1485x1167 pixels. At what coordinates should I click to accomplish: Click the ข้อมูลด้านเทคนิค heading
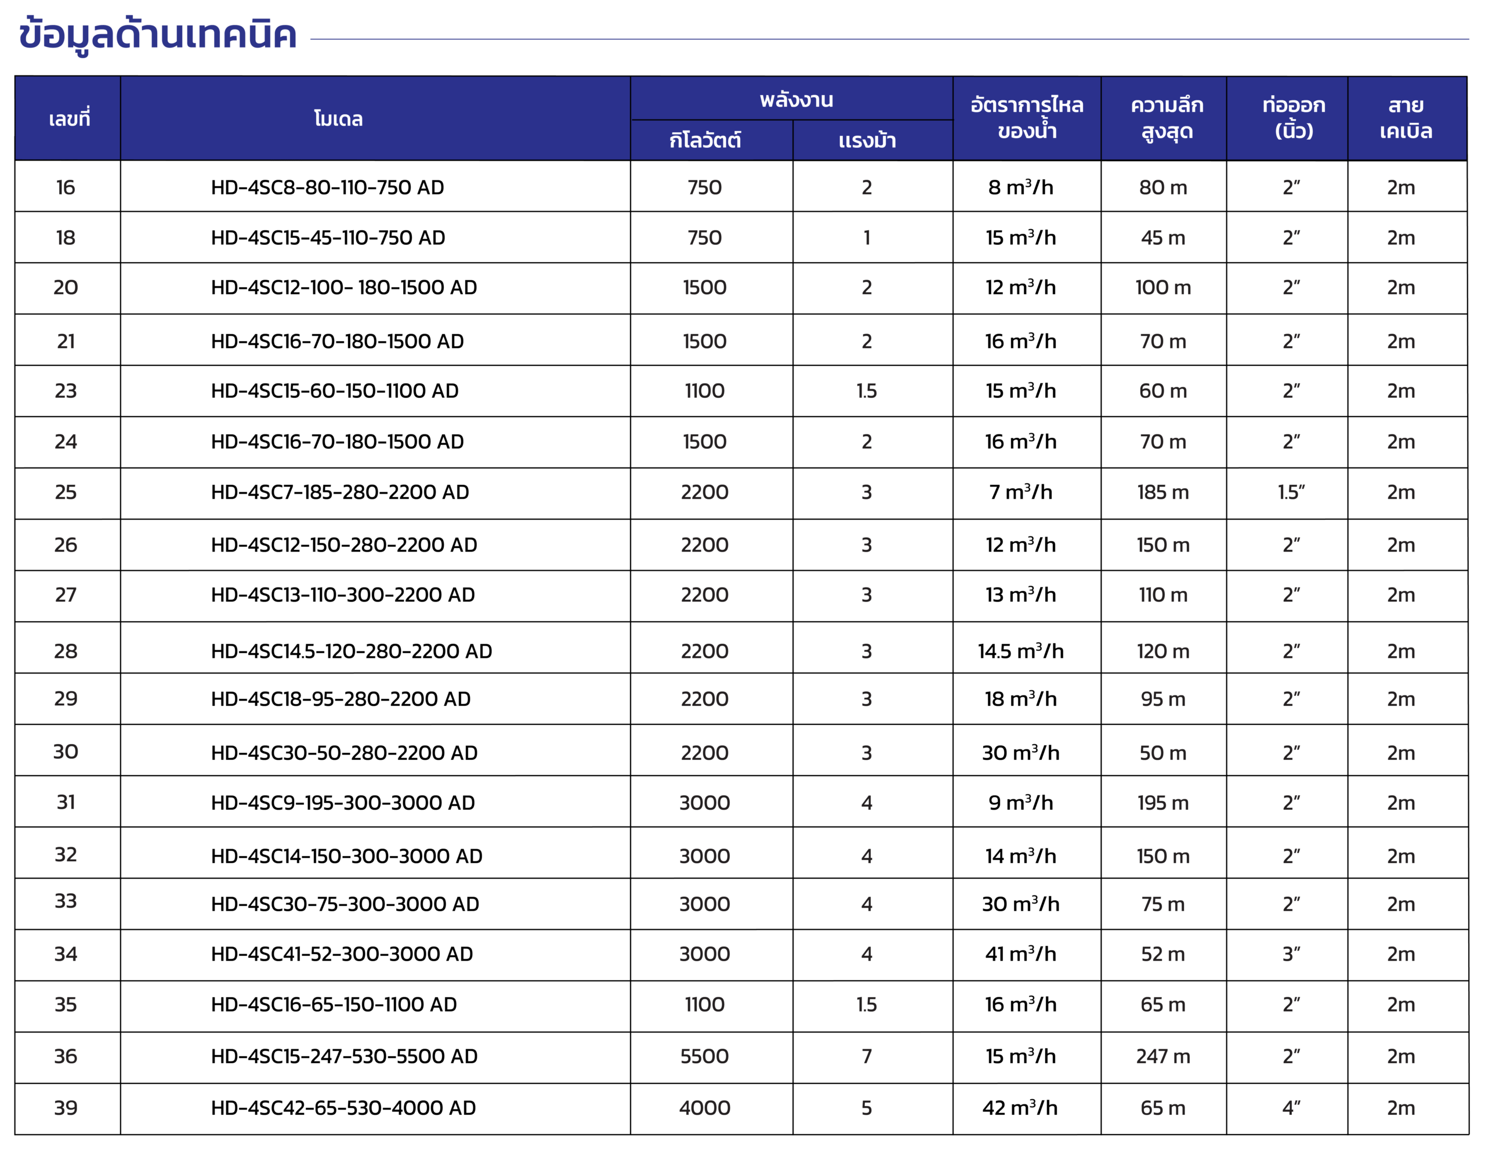tap(157, 35)
